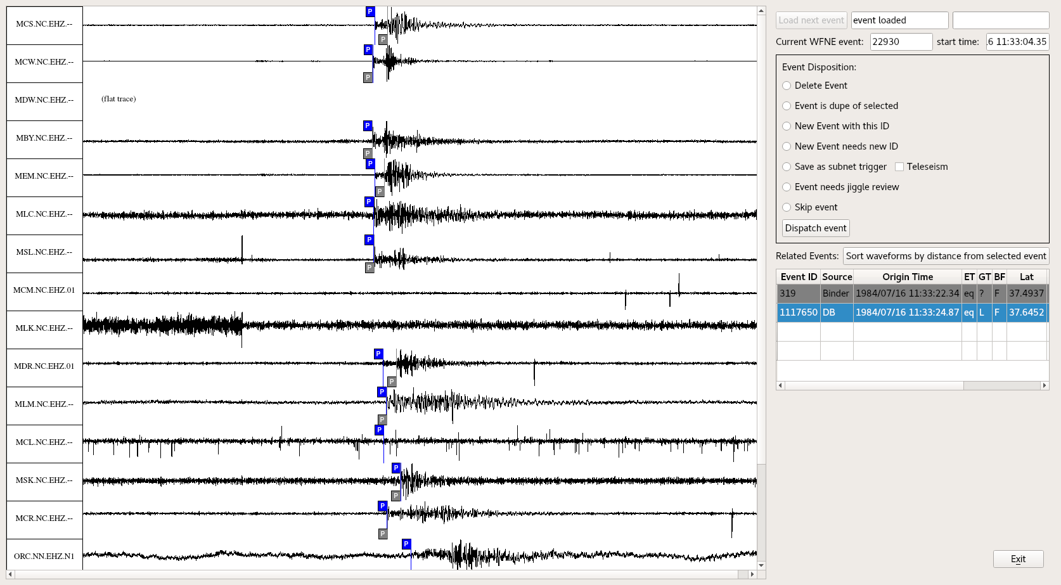This screenshot has height=585, width=1061.
Task: Click origin time 1984/07/16 11:33:22.34 cell
Action: point(908,293)
